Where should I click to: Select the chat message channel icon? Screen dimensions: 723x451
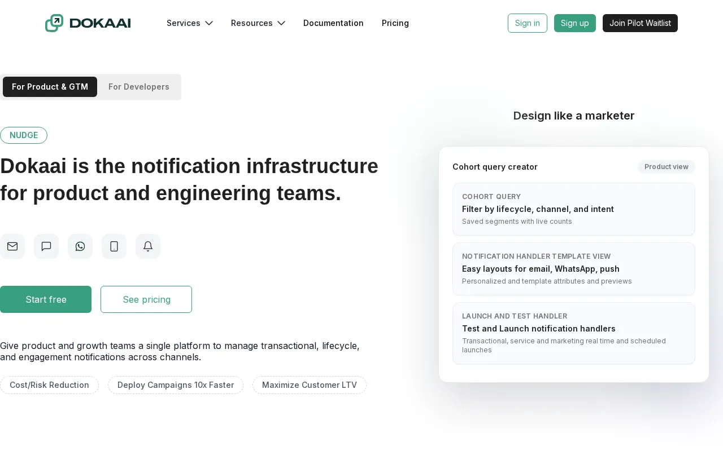46,246
